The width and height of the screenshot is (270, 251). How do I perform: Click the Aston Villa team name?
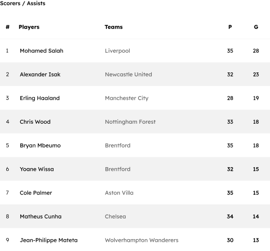(119, 193)
